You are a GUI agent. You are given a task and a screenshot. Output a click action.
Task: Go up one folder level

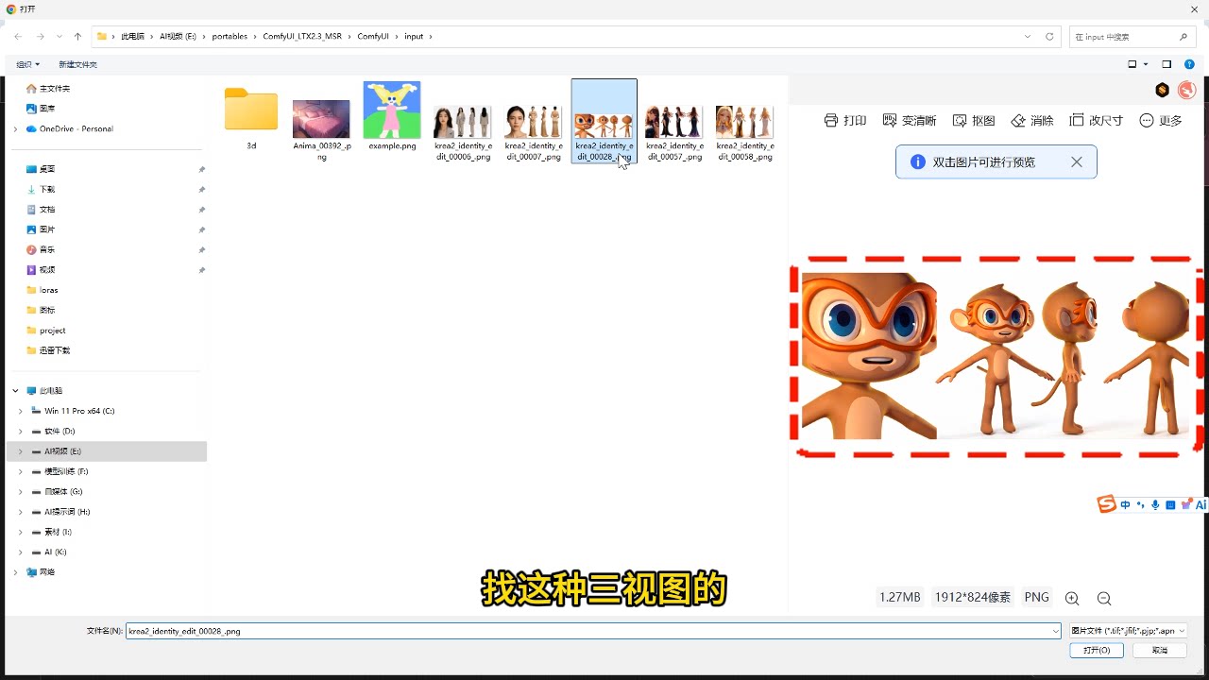[x=77, y=37]
